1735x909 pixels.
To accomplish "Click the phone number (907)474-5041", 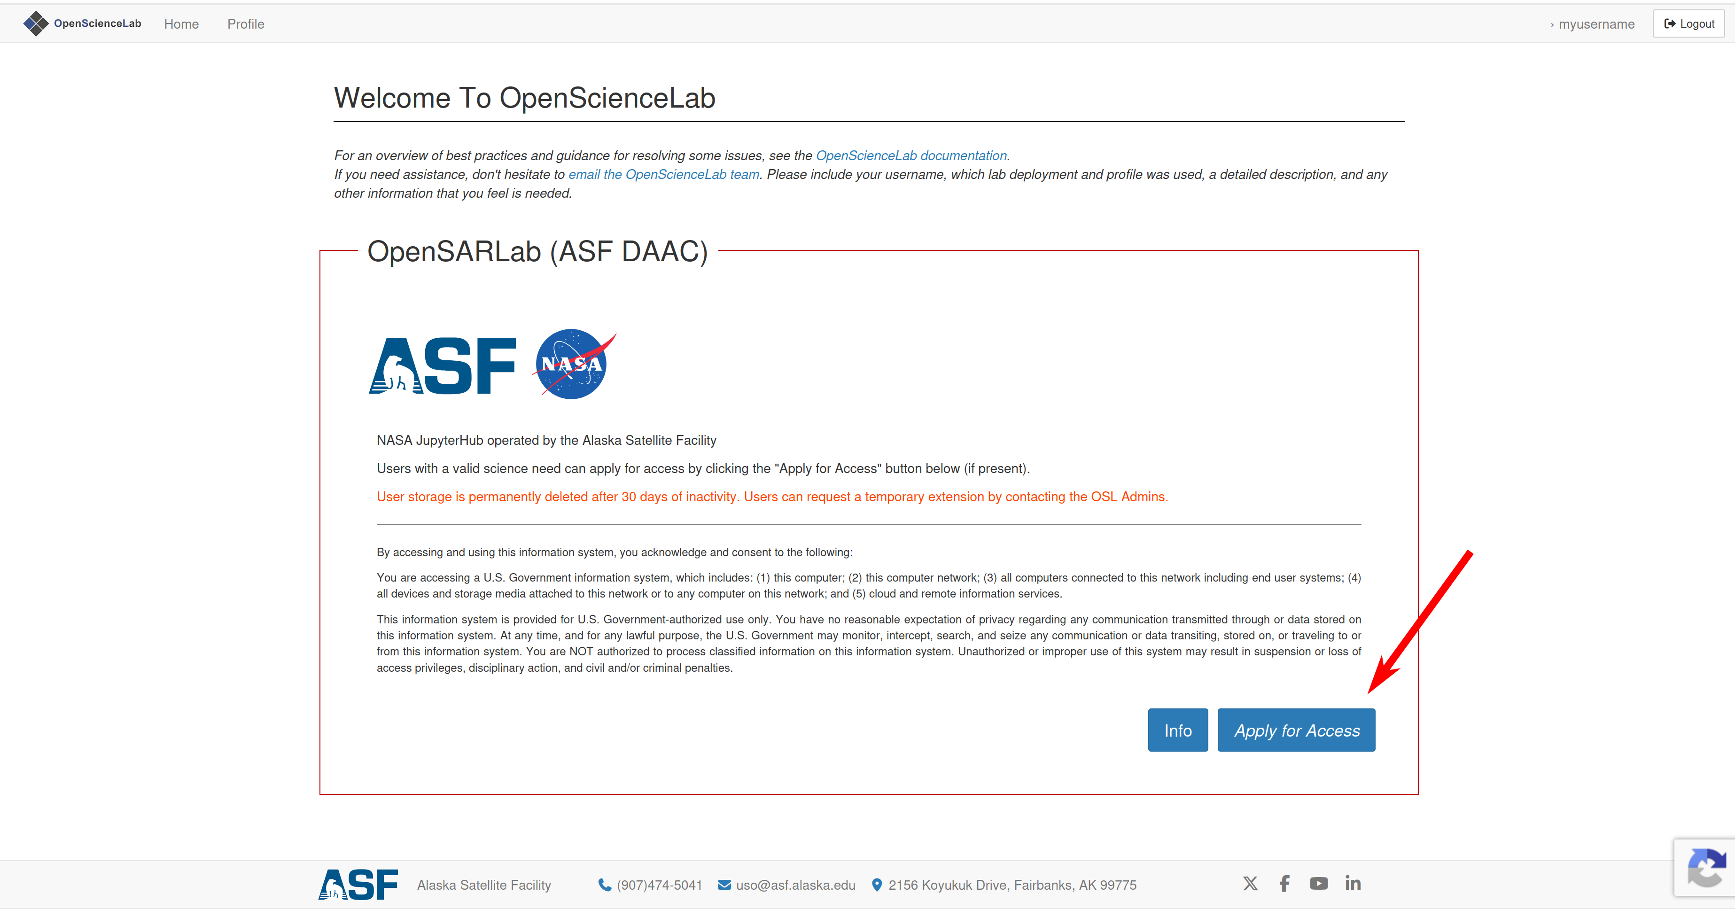I will (x=660, y=886).
